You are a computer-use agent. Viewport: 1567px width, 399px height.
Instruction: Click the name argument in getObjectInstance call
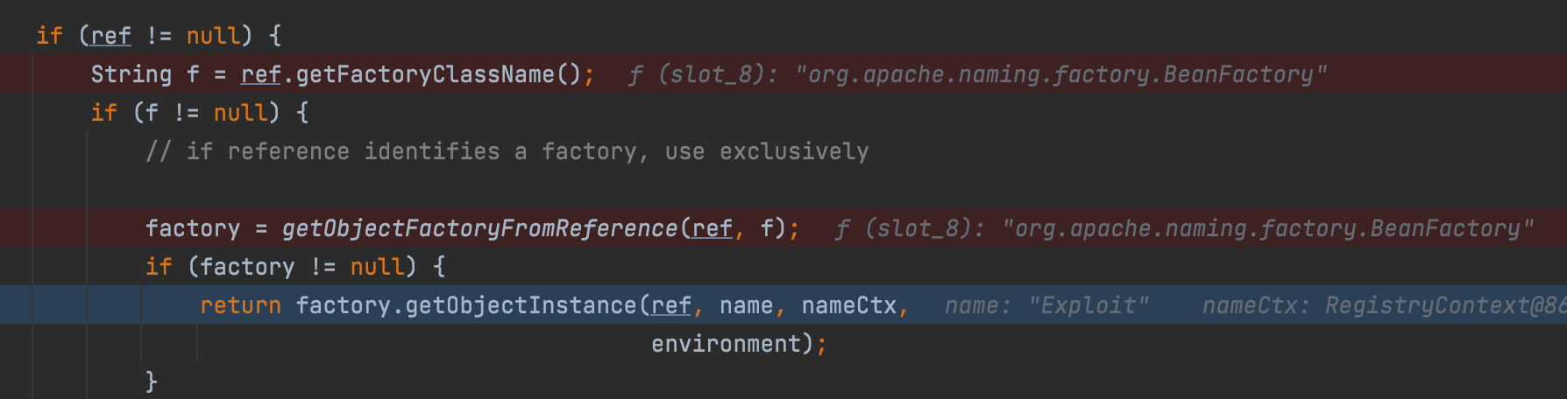click(x=746, y=305)
